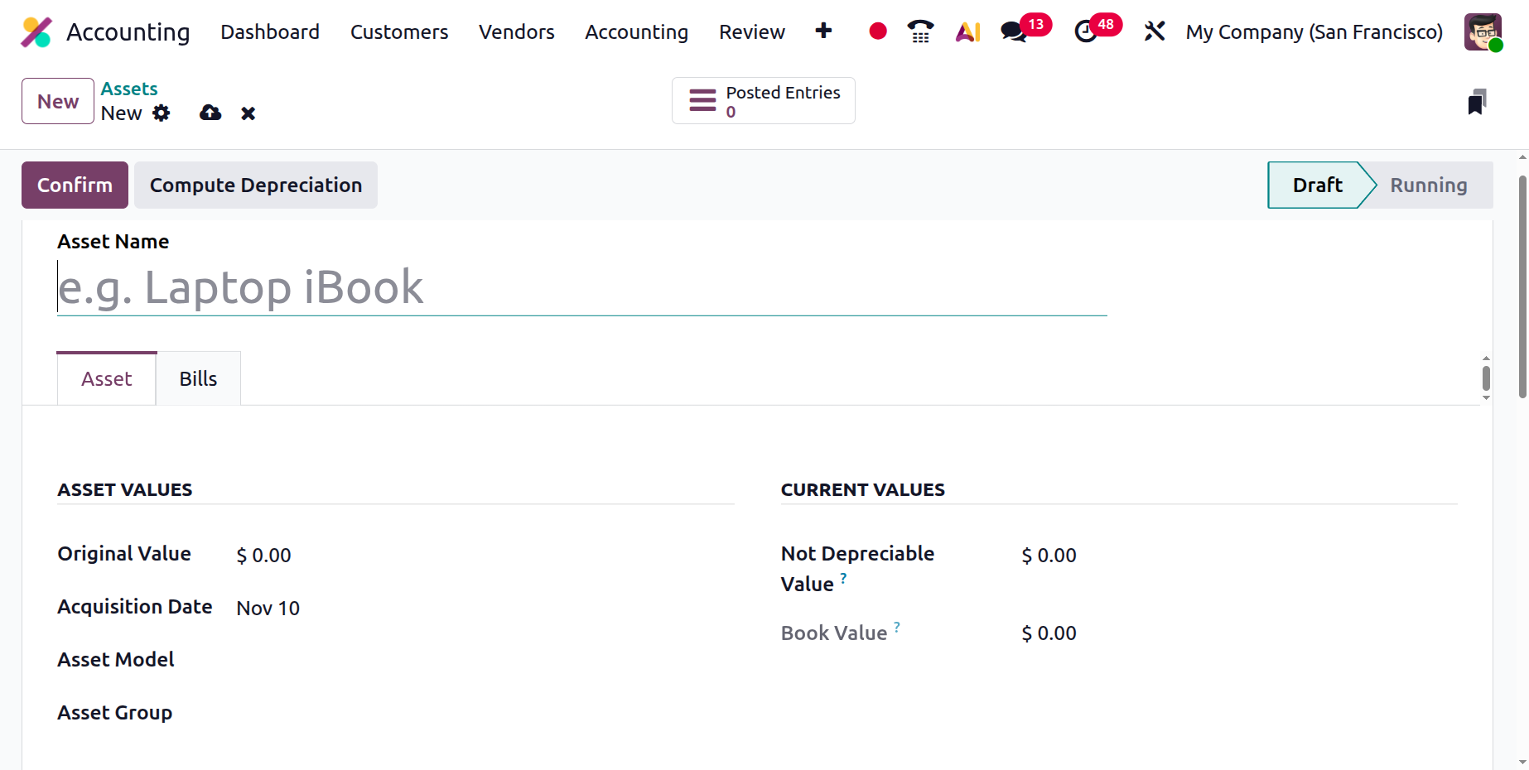The image size is (1529, 770).
Task: Click the Compute Depreciation button
Action: [x=255, y=185]
